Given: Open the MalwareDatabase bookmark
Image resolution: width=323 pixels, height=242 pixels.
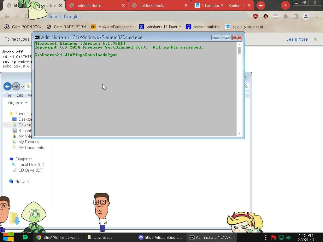Looking at the screenshot, I should [x=112, y=27].
